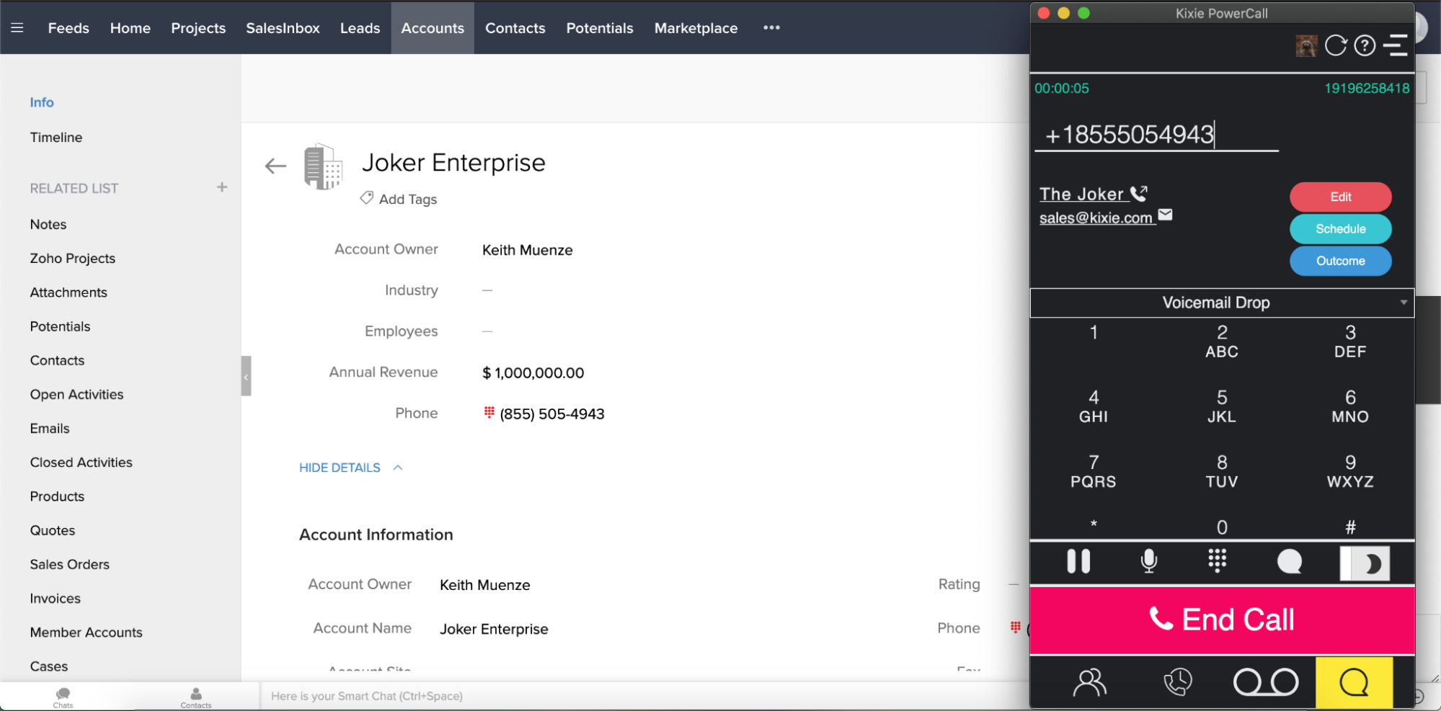Open Contacts in bottom bar
This screenshot has width=1441, height=711.
[x=196, y=697]
